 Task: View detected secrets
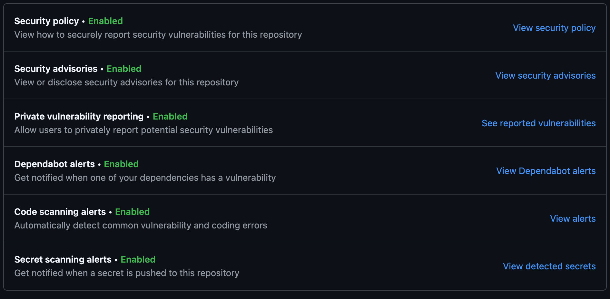pyautogui.click(x=549, y=266)
